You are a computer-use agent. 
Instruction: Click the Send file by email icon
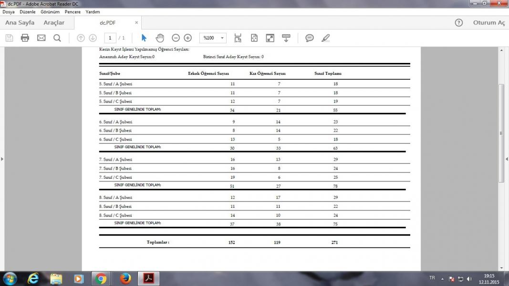(x=41, y=38)
